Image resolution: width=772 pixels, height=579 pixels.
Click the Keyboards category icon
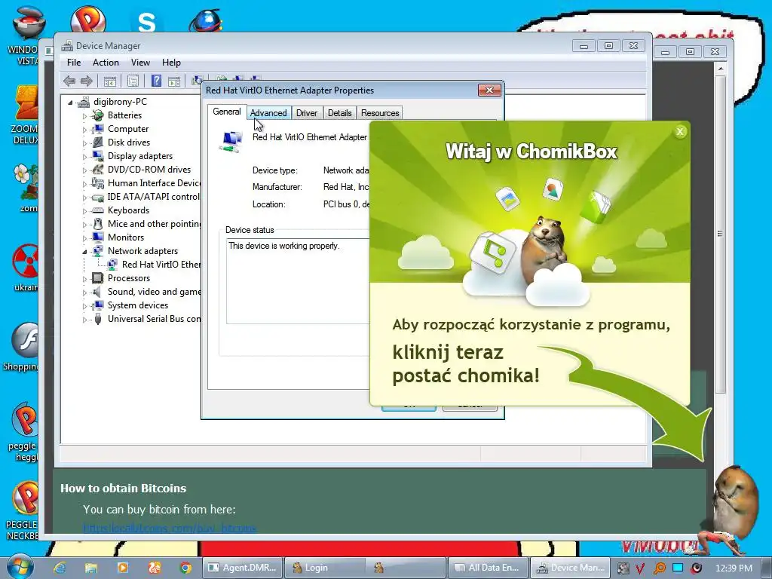point(98,210)
